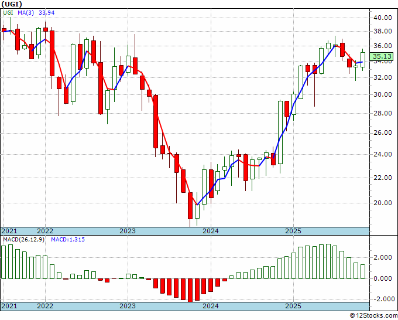Click 2023 on the price chart timeline

[128, 231]
